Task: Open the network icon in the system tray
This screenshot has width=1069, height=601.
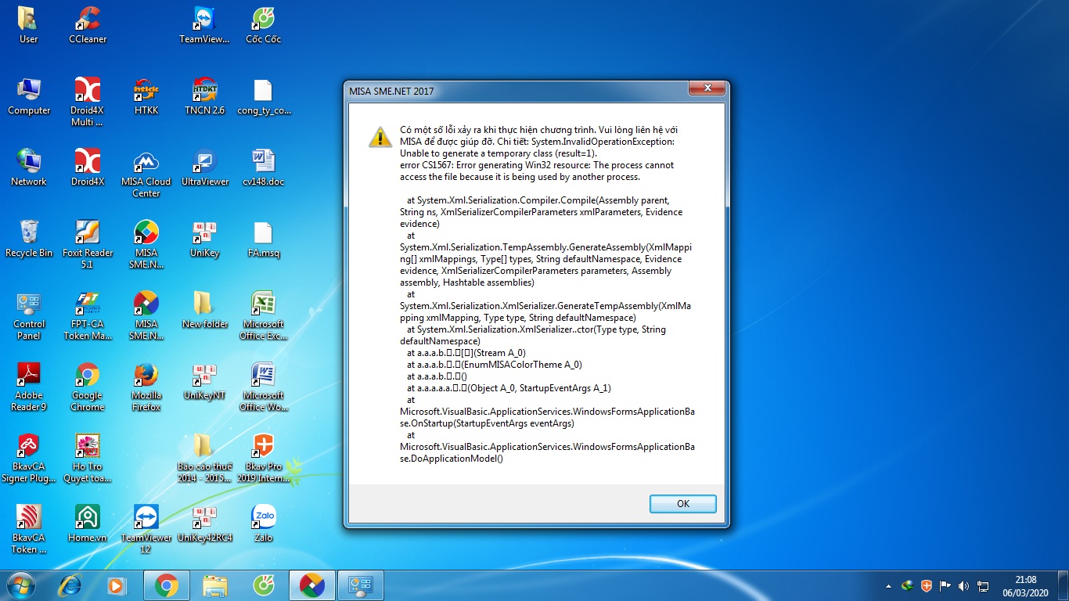Action: [984, 586]
